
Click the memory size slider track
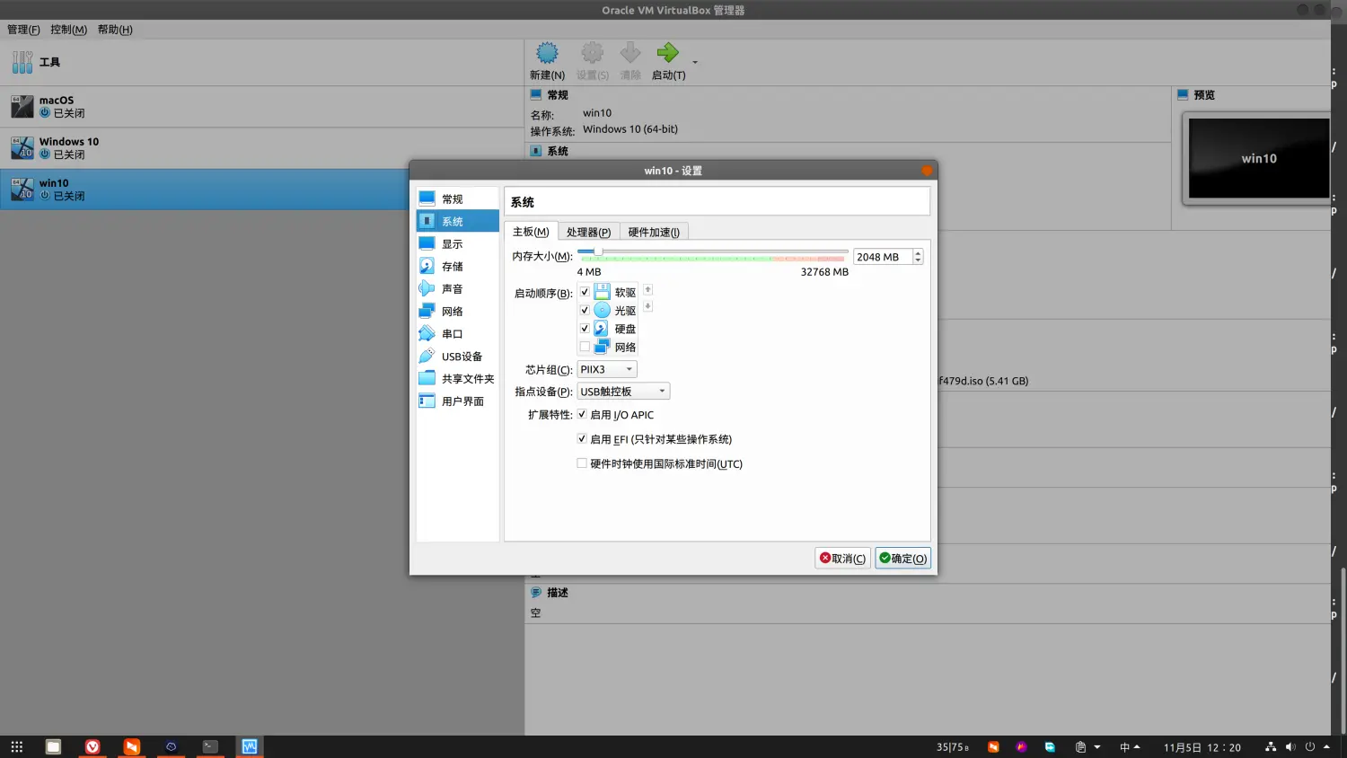[x=718, y=252]
